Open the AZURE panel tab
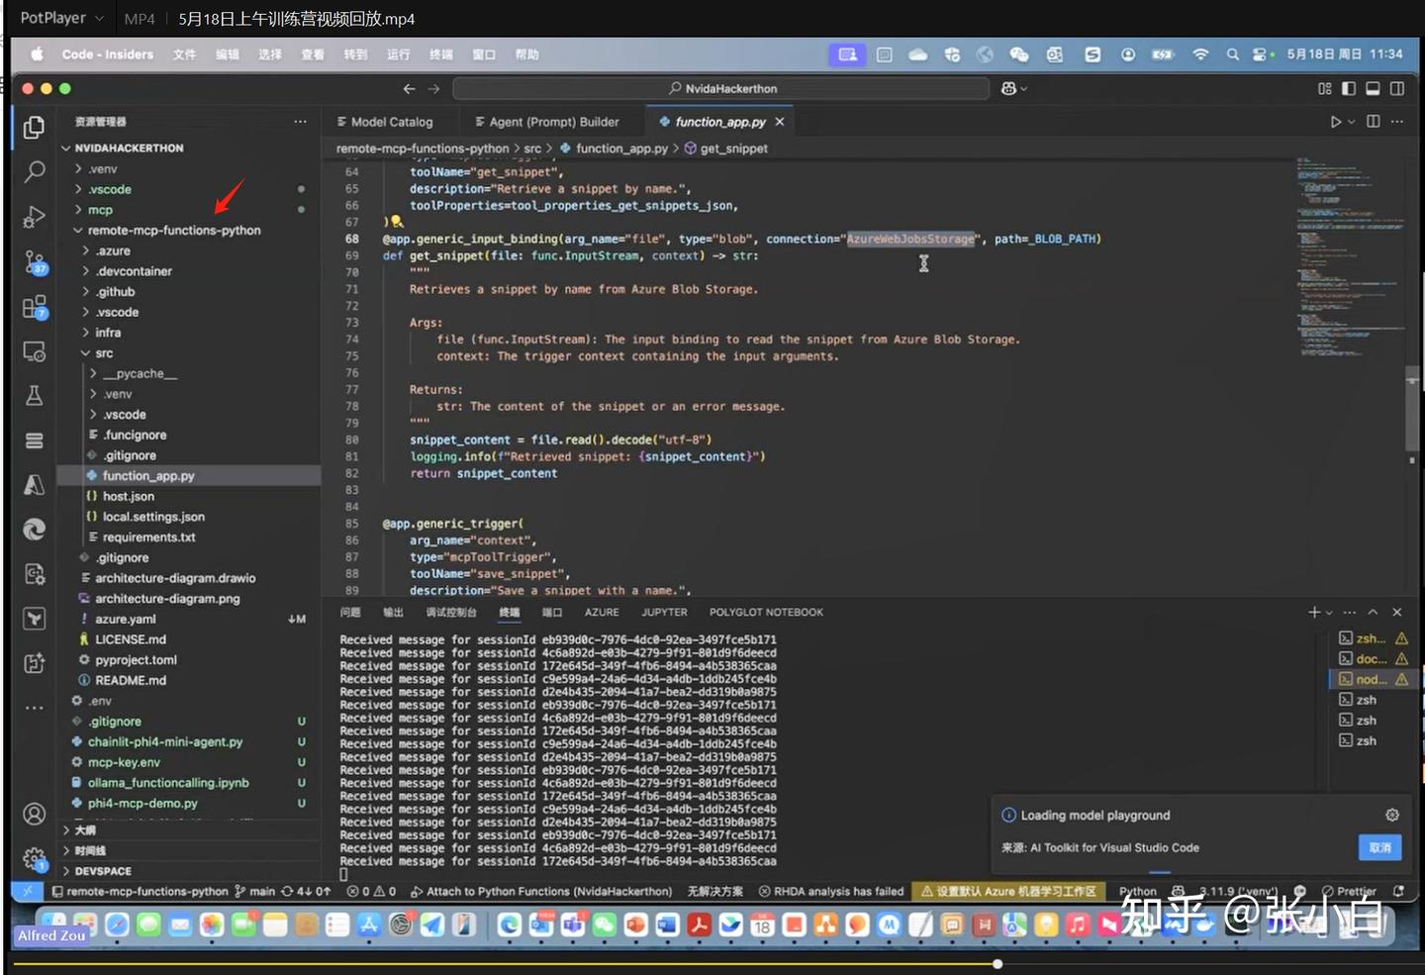 pyautogui.click(x=602, y=613)
